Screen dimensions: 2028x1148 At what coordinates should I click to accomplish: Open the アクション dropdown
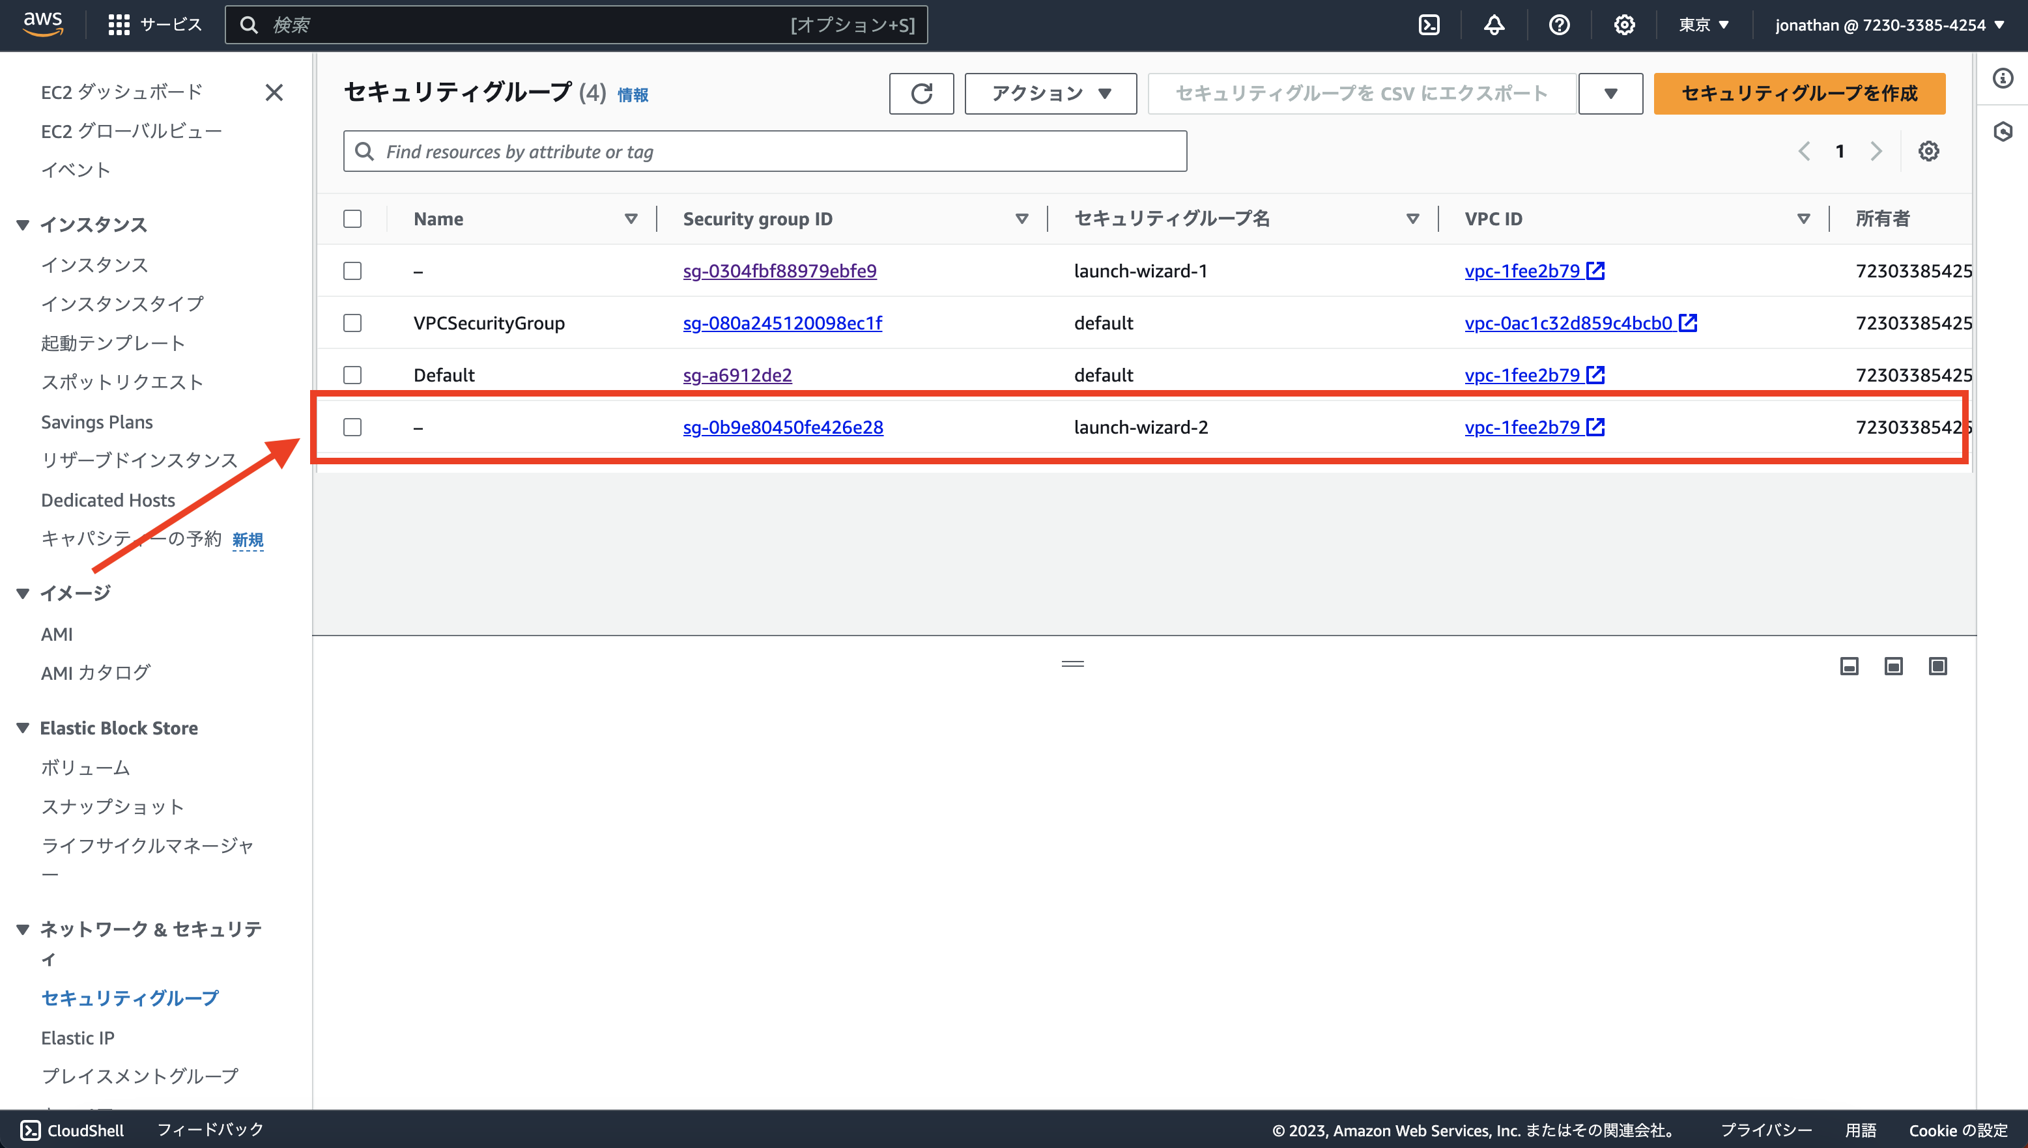(1050, 93)
